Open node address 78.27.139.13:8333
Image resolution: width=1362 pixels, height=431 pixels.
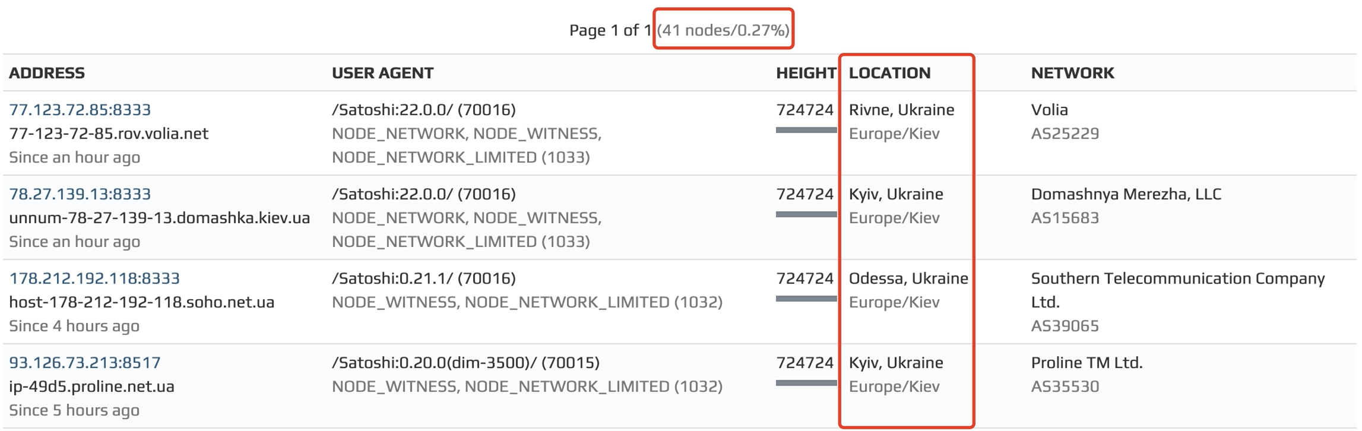point(80,194)
